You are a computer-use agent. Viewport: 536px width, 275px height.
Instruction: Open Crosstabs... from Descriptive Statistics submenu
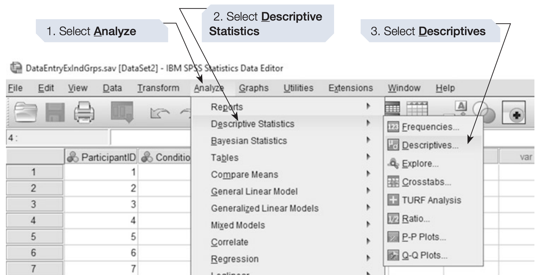pyautogui.click(x=426, y=182)
